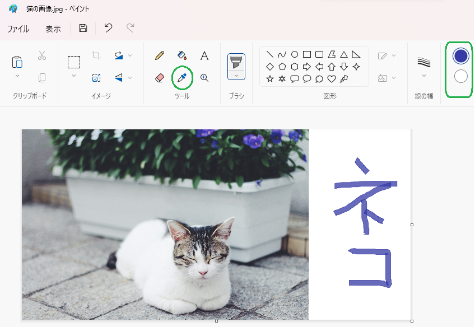475x327 pixels.
Task: Select the Curve shape
Action: pos(282,54)
